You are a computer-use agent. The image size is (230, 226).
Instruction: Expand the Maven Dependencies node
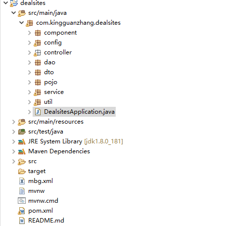[x=14, y=151]
